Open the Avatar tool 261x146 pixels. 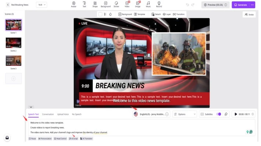tap(73, 4)
